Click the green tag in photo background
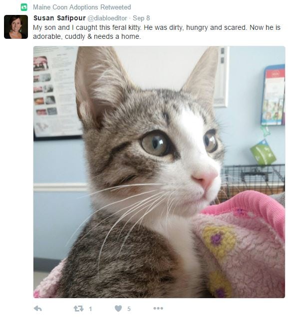 tap(263, 152)
